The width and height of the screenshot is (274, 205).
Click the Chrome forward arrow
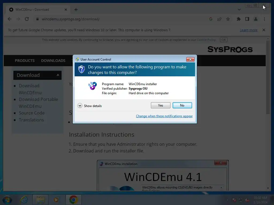pos(18,19)
